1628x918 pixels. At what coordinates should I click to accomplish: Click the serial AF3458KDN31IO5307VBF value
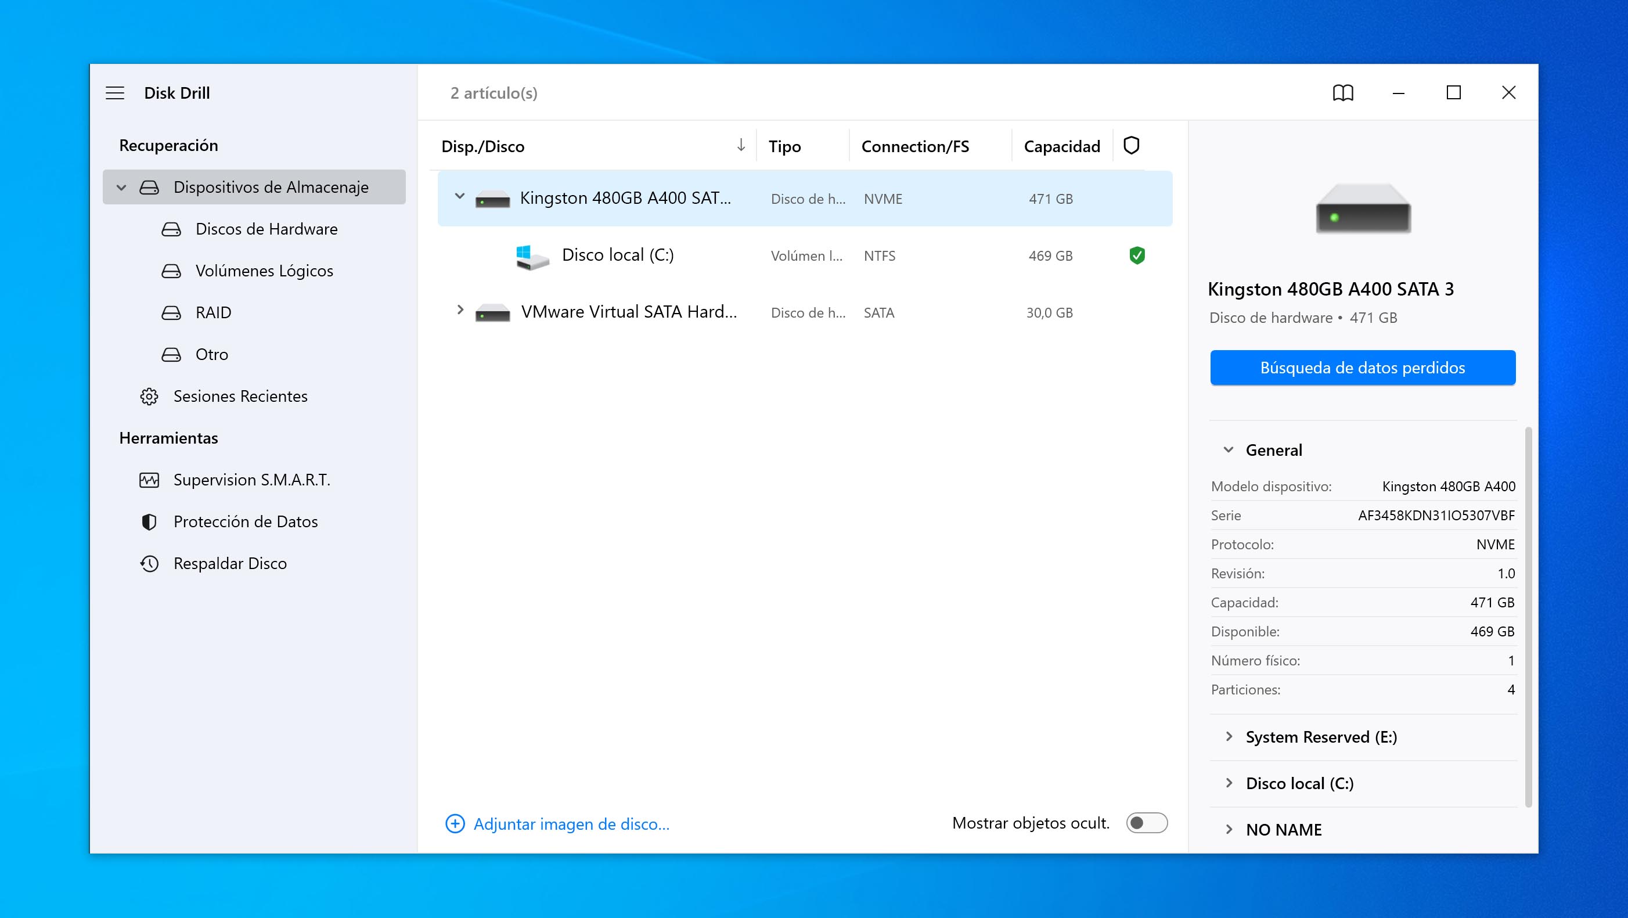pos(1436,515)
